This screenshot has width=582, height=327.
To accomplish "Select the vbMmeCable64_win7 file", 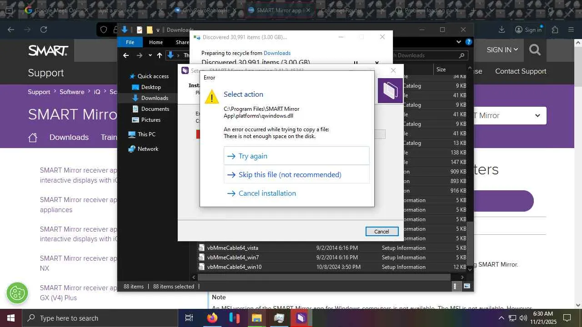I will pos(233,258).
